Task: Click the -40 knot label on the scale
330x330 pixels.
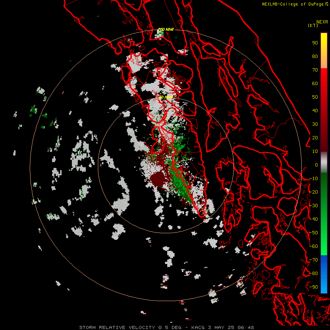Action: (313, 219)
